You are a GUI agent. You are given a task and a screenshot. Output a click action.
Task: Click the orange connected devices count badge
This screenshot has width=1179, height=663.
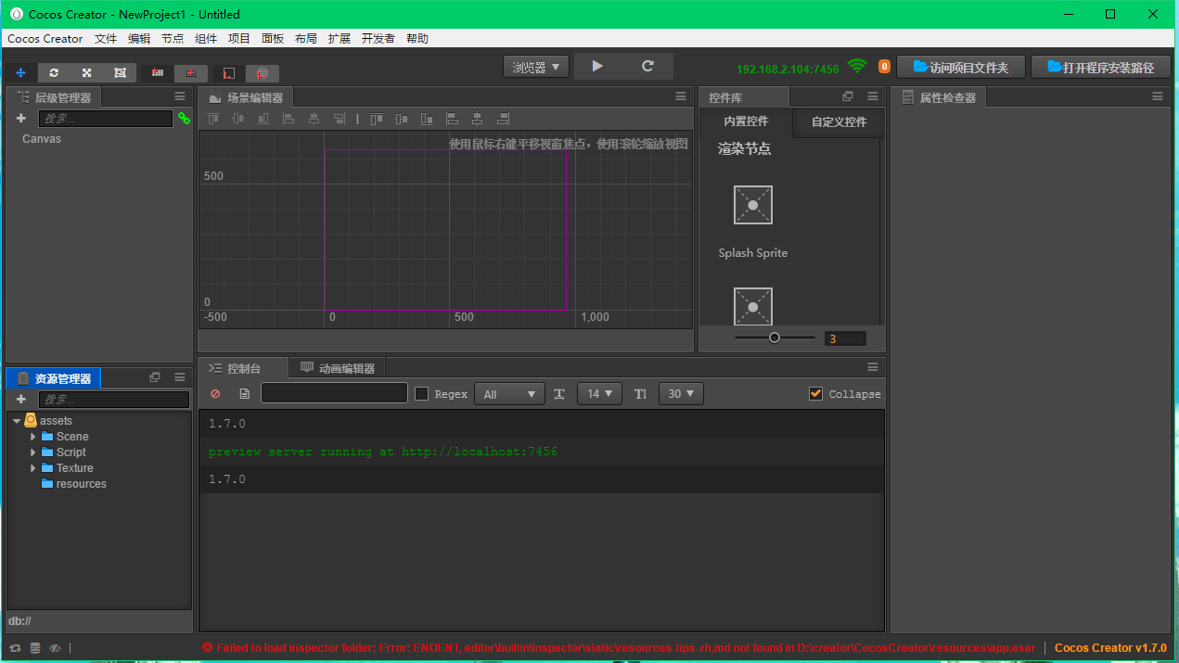click(884, 67)
